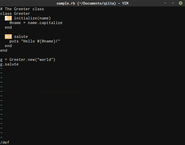
Task: Click the puts keyword
Action: click(x=14, y=41)
